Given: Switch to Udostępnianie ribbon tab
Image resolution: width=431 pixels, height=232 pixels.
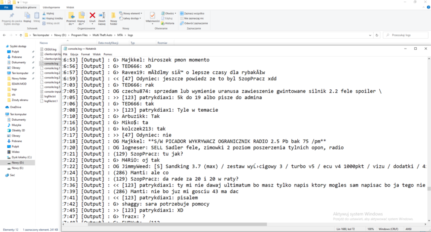Looking at the screenshot, I should 51,7.
